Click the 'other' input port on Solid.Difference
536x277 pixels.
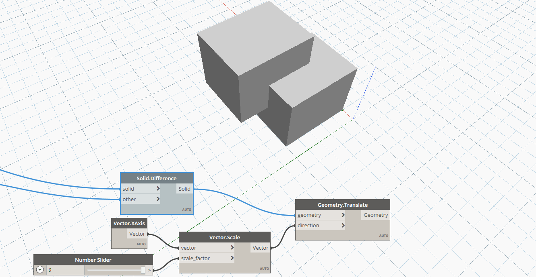[141, 199]
